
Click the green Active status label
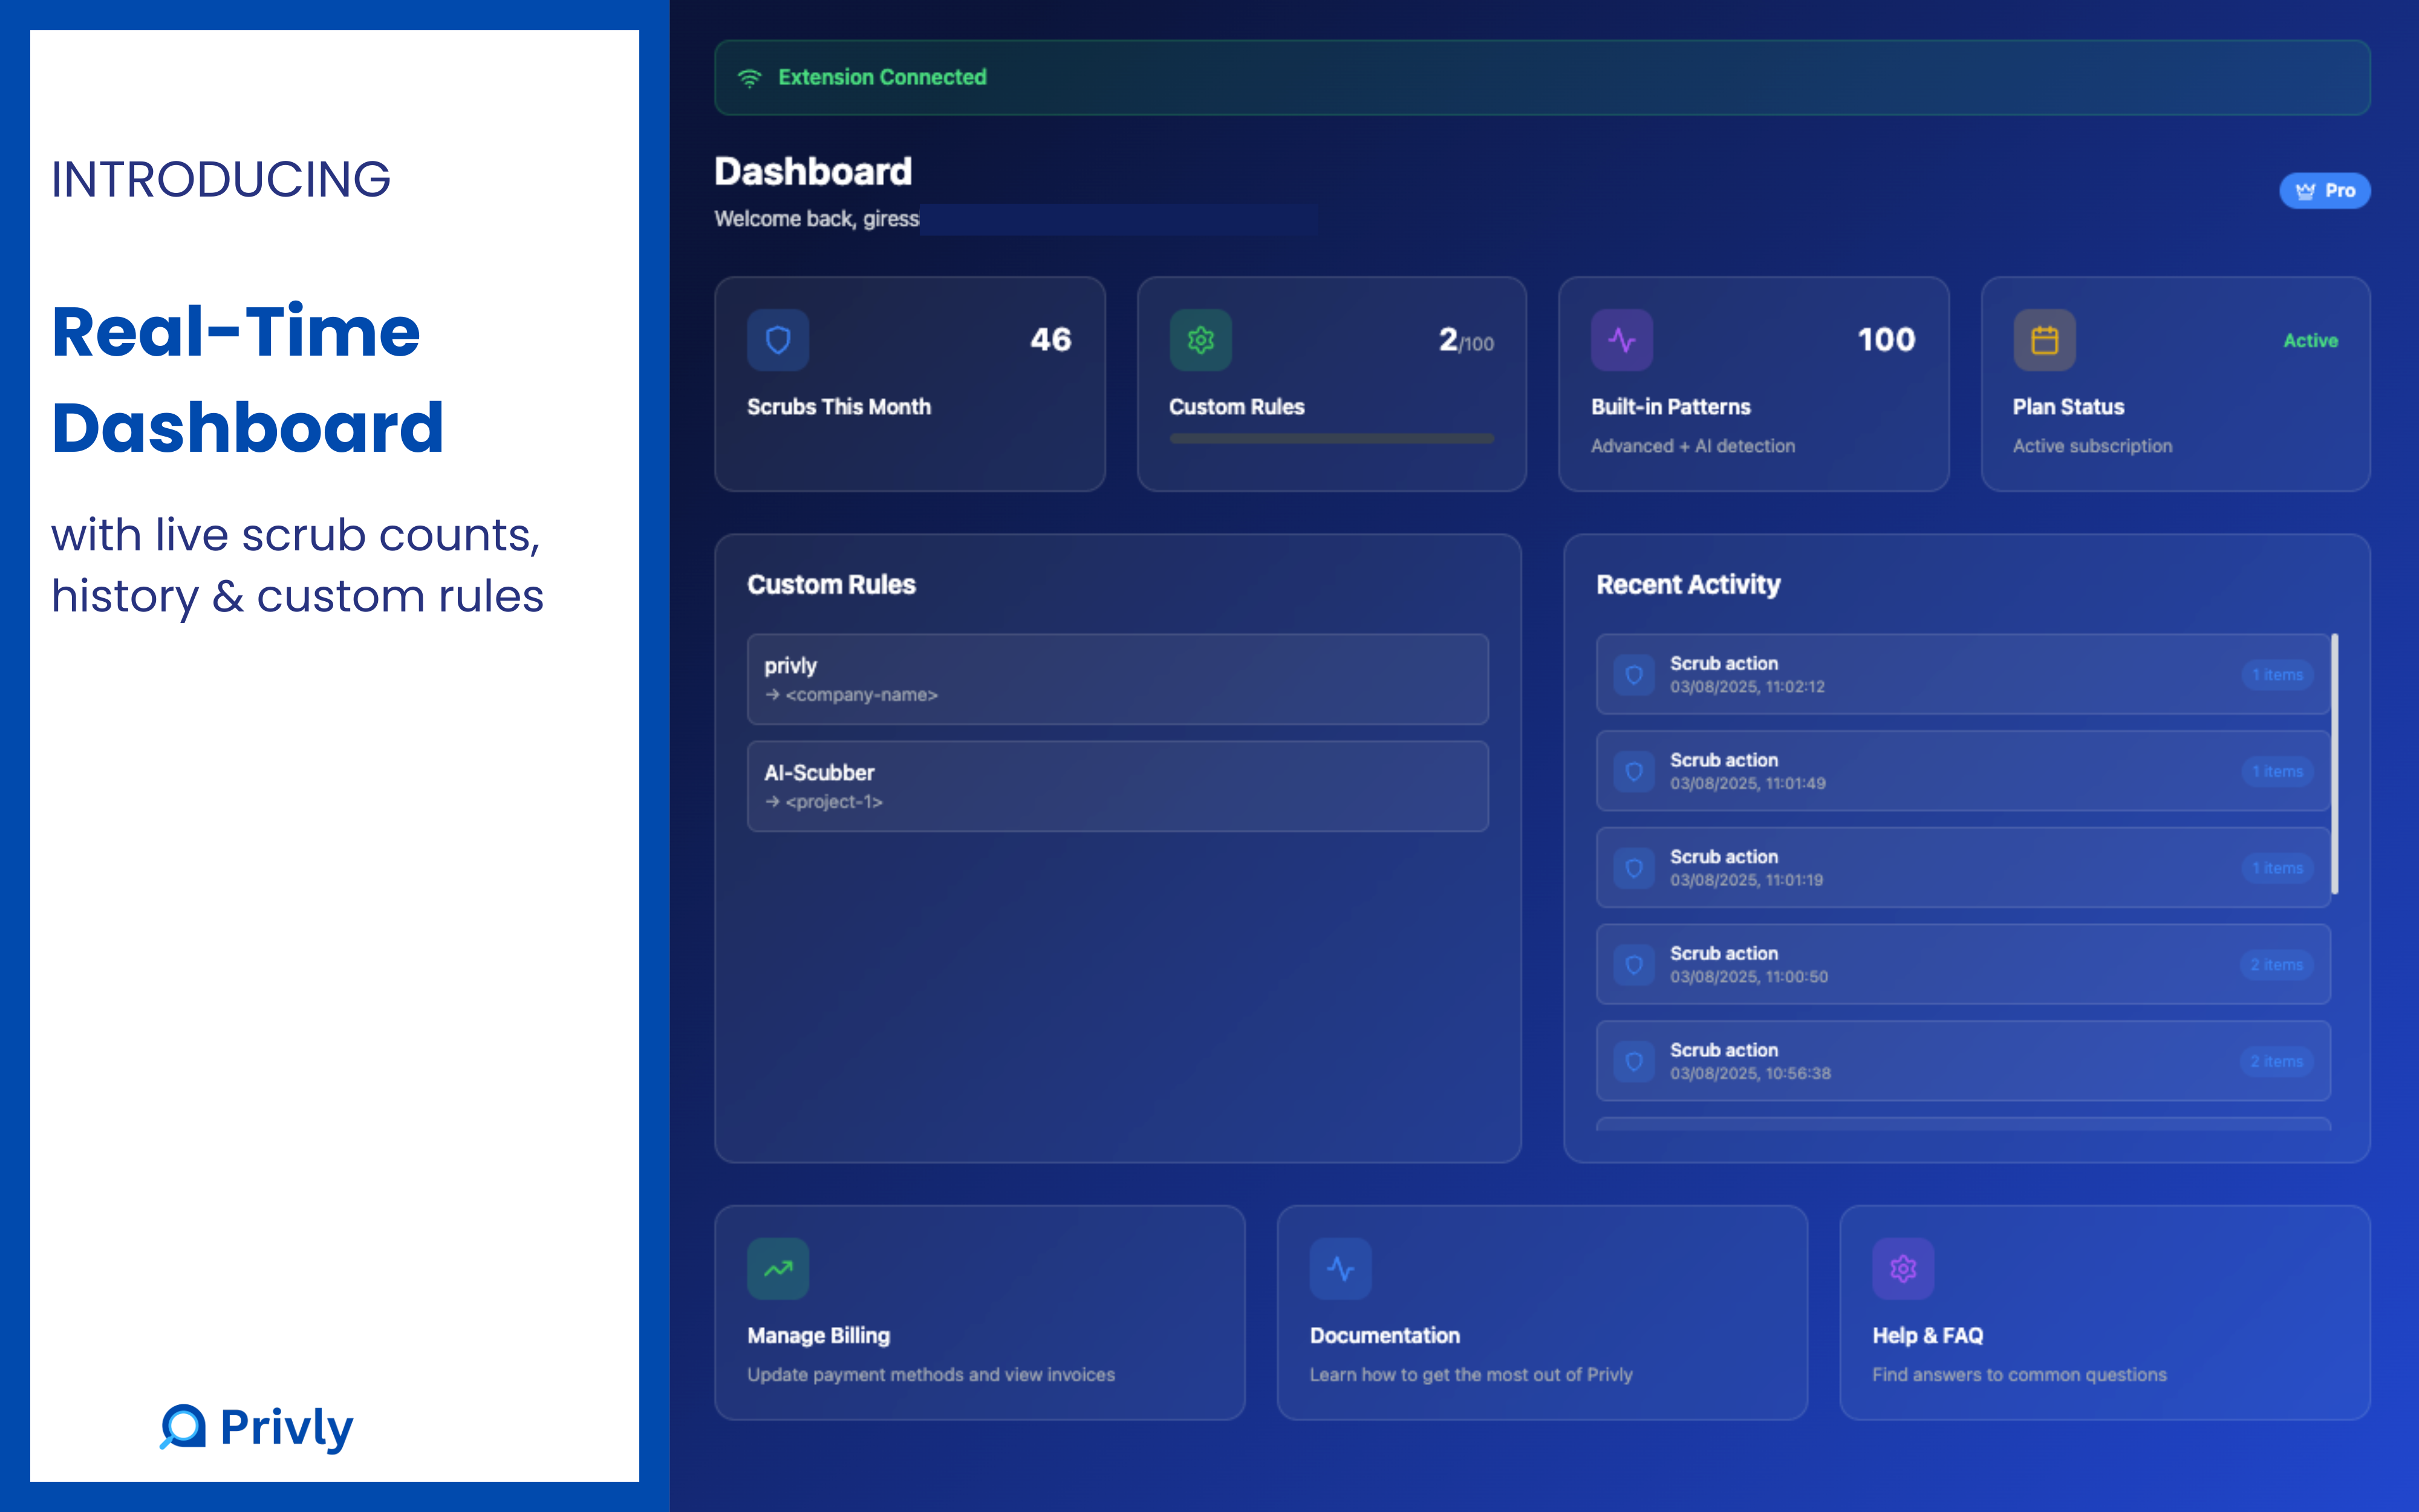click(2310, 341)
